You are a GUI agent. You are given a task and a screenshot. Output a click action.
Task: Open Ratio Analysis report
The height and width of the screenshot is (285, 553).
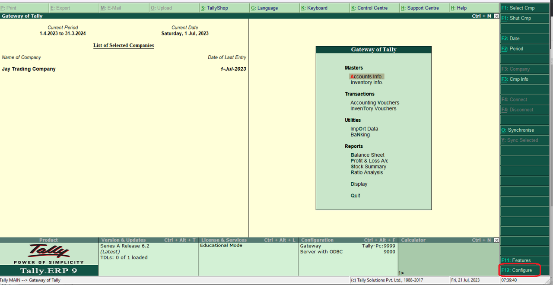point(367,172)
